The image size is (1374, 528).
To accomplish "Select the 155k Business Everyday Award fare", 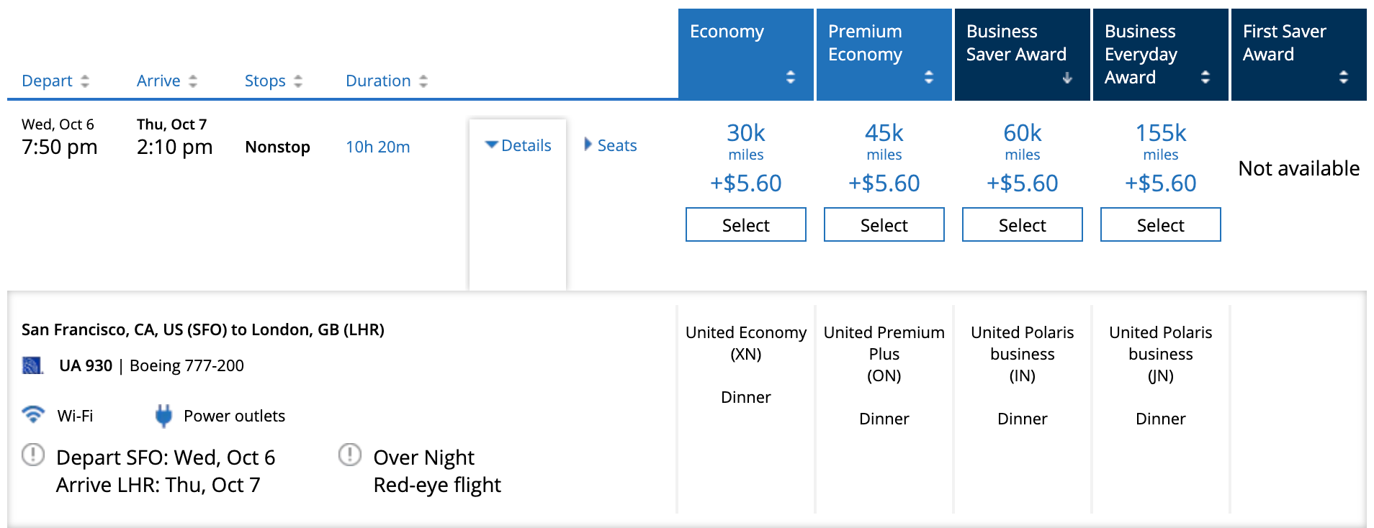I will pos(1160,225).
